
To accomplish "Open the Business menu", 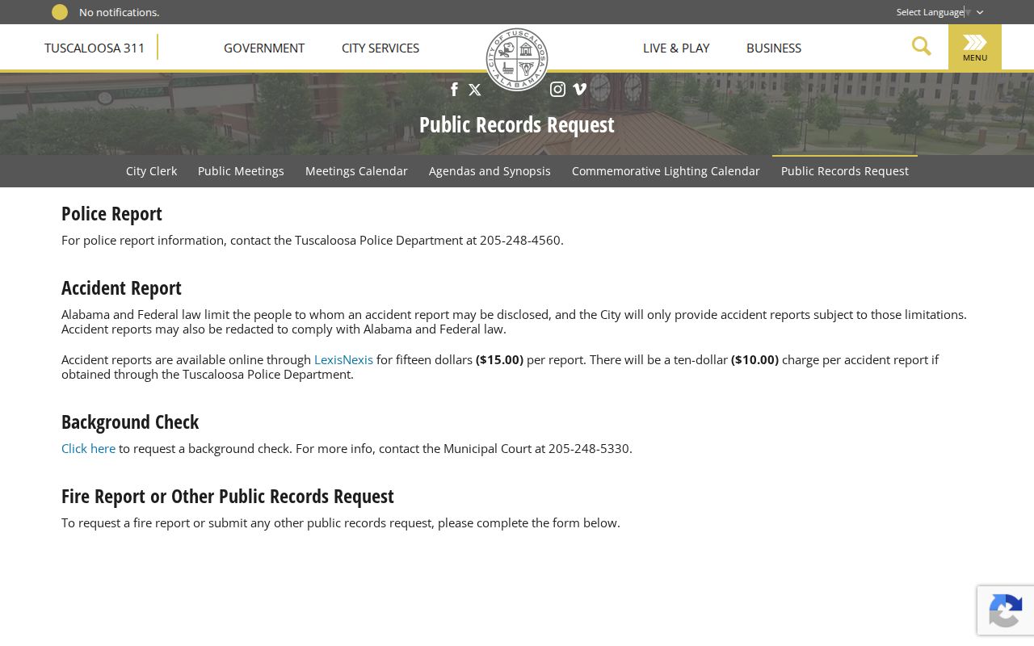I will pyautogui.click(x=774, y=48).
